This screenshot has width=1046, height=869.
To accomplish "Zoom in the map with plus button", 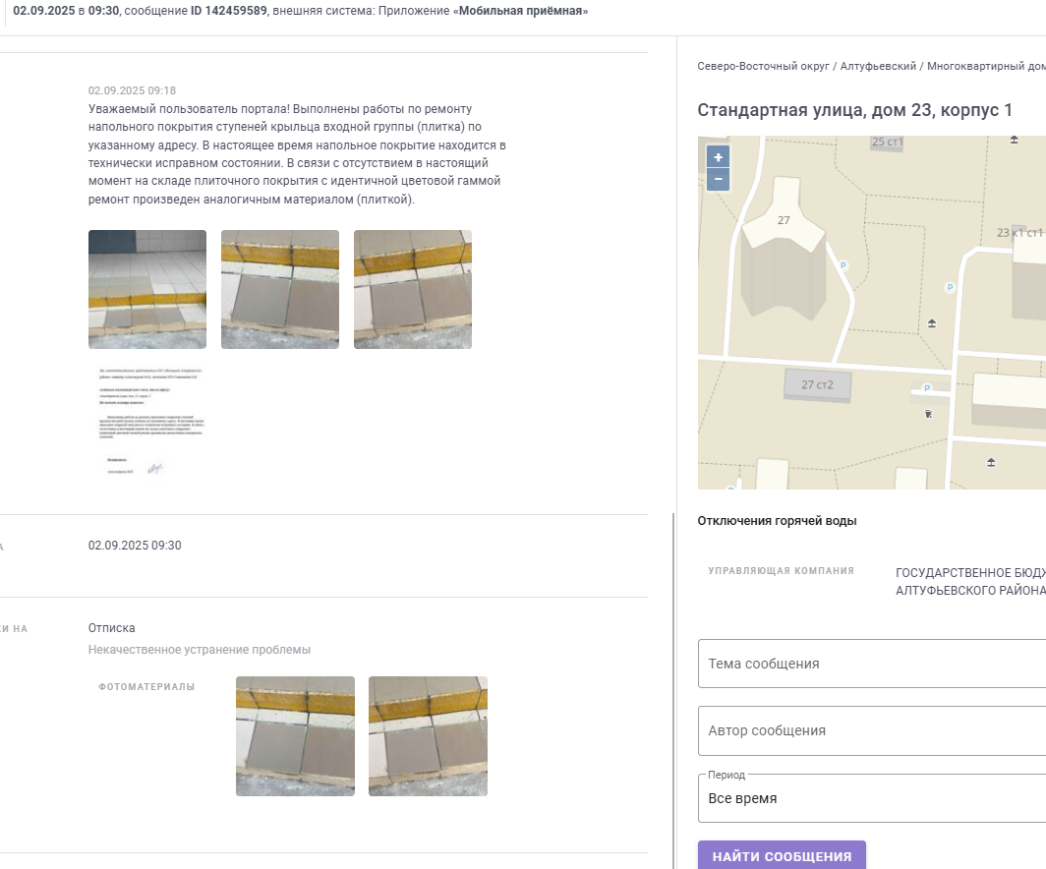I will [x=718, y=157].
